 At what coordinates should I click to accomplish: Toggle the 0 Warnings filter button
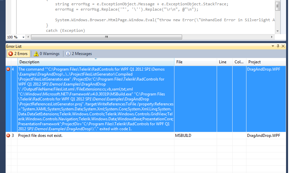47,54
